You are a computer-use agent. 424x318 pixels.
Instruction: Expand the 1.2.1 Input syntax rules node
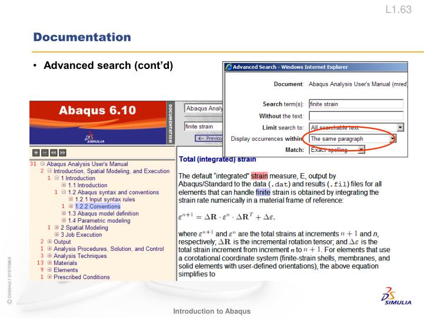click(x=71, y=199)
